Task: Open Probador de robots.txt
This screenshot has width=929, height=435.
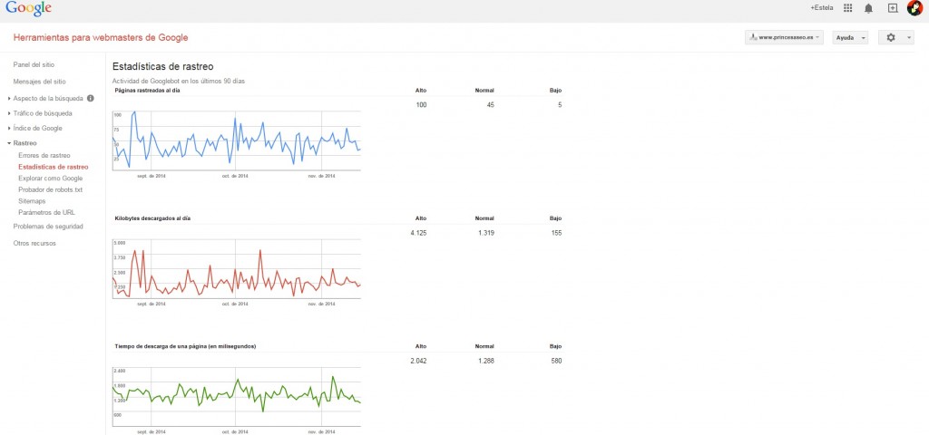Action: (51, 189)
